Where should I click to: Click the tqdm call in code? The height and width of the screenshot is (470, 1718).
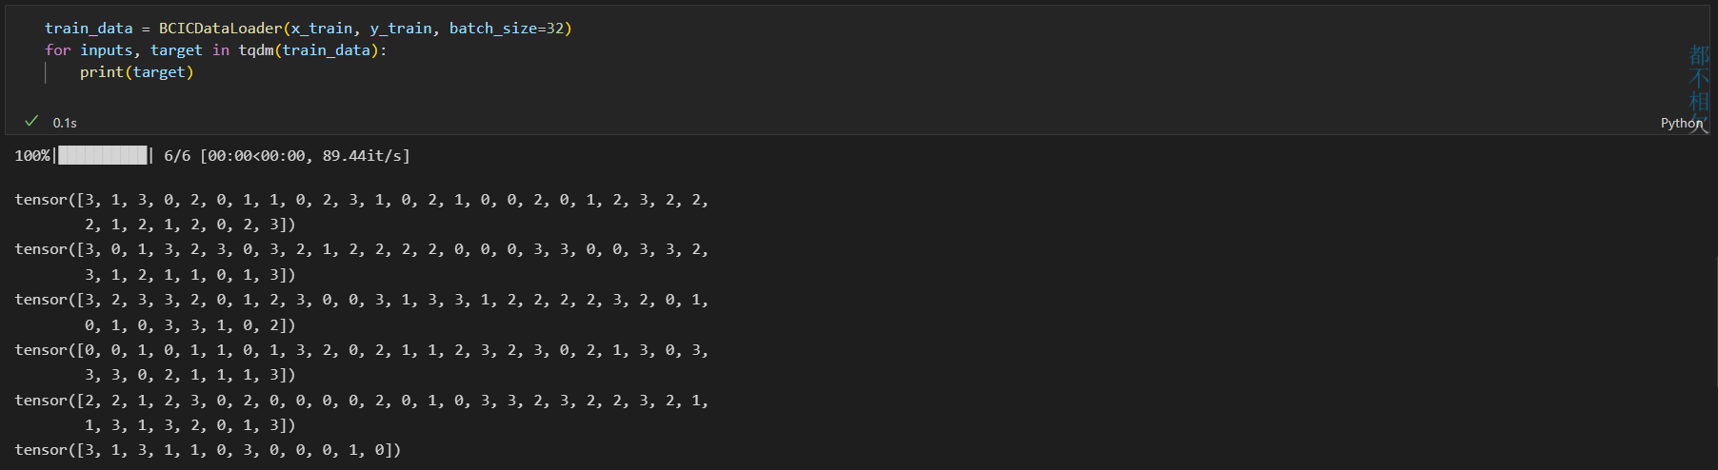(x=255, y=50)
